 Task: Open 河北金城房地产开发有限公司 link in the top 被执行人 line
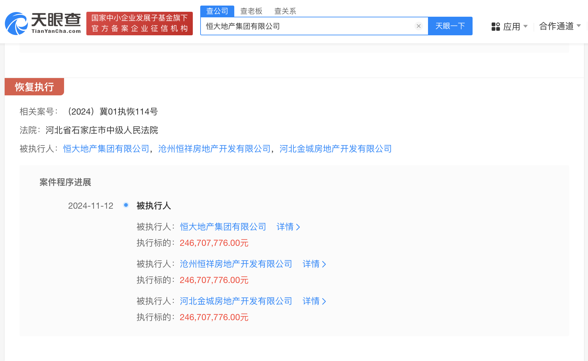[x=335, y=149]
